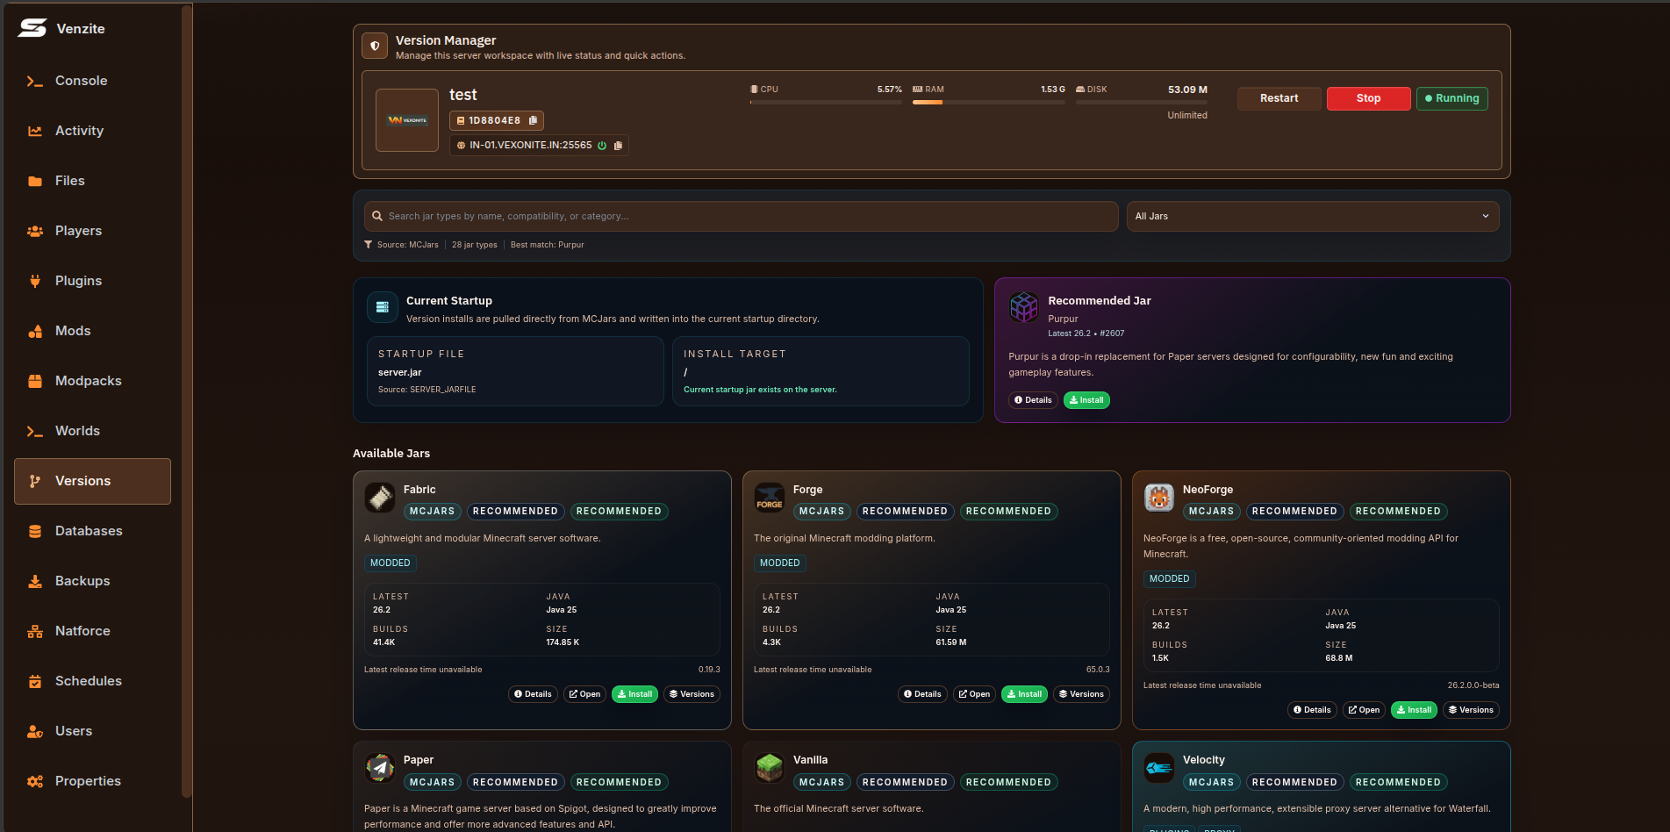The width and height of the screenshot is (1670, 832).
Task: Copy the server address IN-01.VEXONITE.IN:25565
Action: tap(618, 146)
